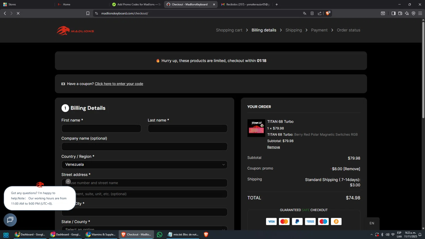Close the Checkout tab
The image size is (425, 239).
(214, 4)
